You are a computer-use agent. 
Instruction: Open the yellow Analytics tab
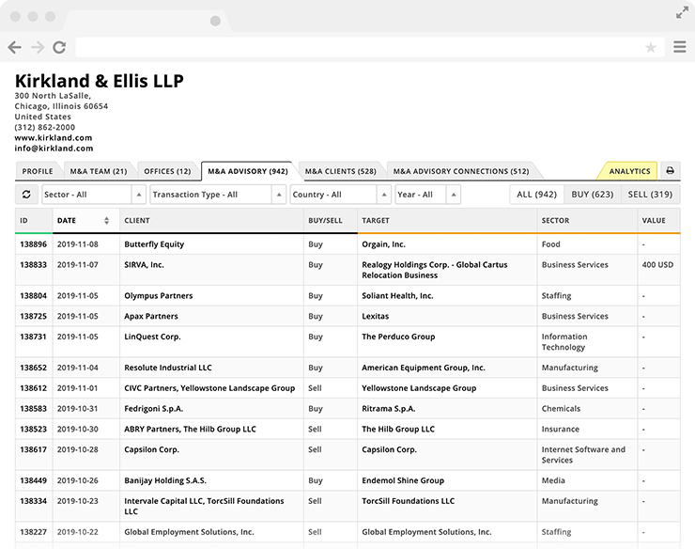point(629,171)
